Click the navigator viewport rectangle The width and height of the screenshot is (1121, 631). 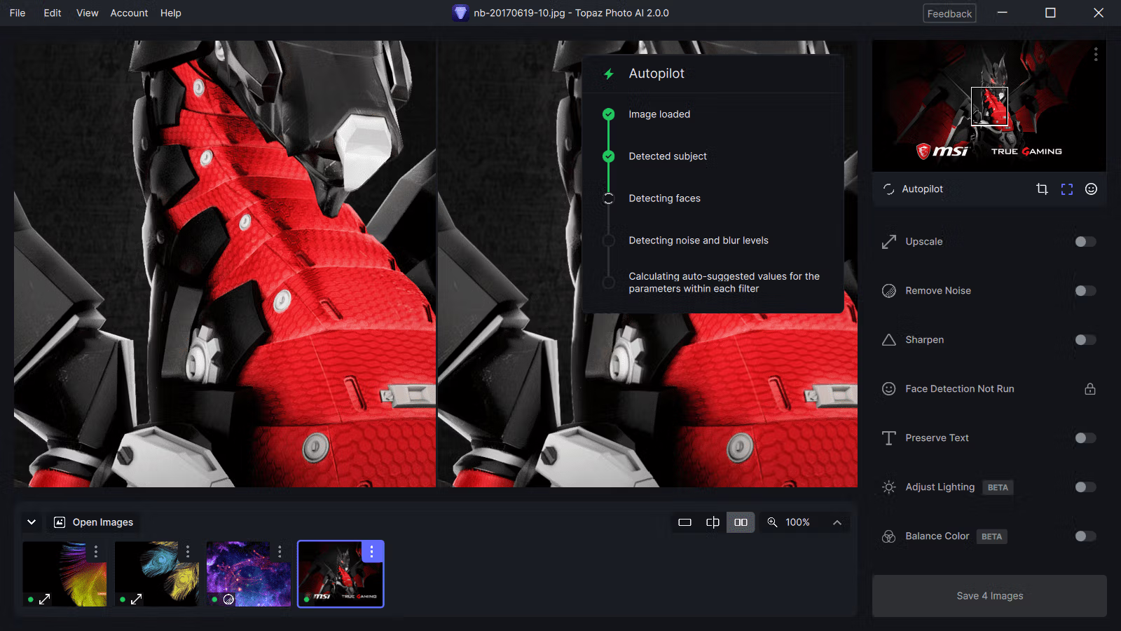click(989, 106)
